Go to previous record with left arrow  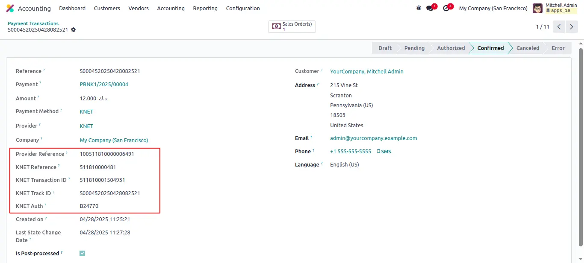point(559,26)
